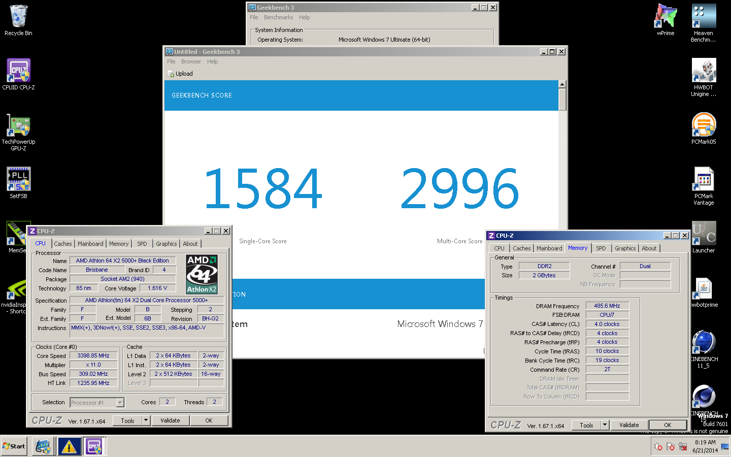
Task: Open About tab in left CPU-Z
Action: pos(190,244)
